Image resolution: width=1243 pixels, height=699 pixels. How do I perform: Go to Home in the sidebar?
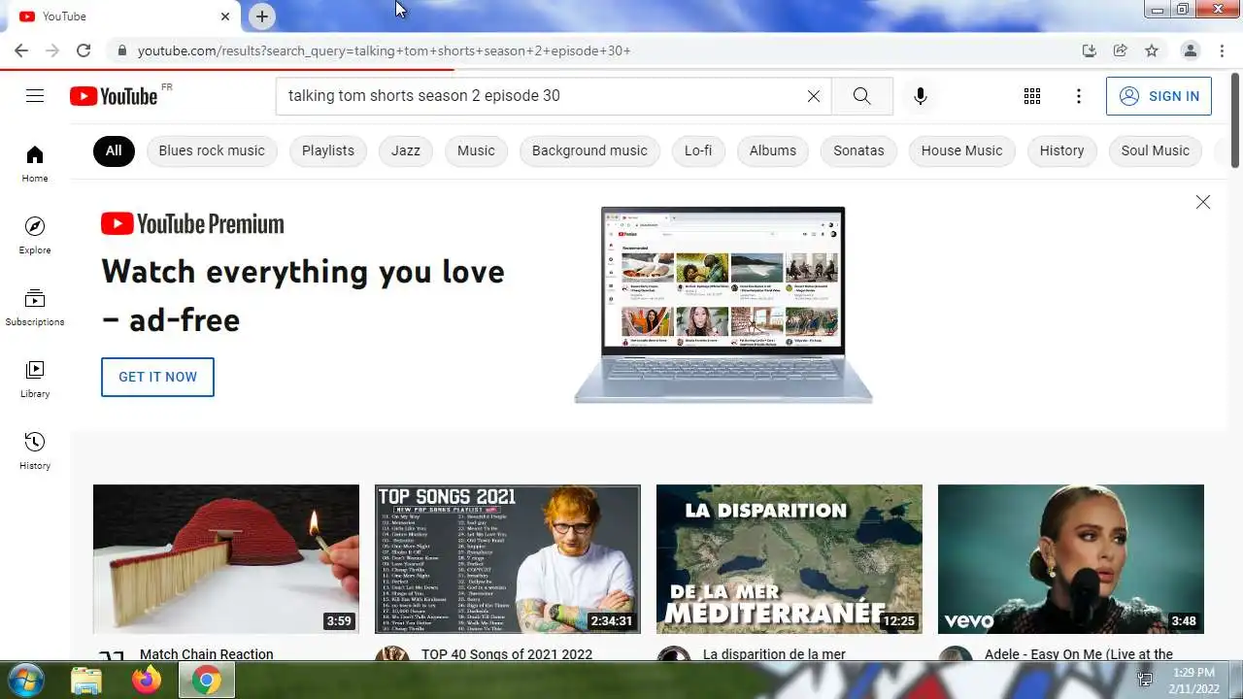[35, 164]
